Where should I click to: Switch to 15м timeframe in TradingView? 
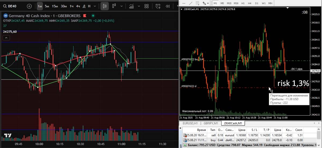pyautogui.click(x=55, y=6)
